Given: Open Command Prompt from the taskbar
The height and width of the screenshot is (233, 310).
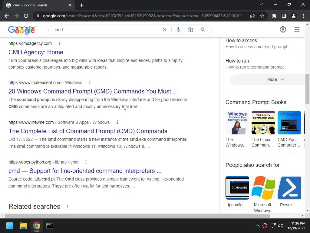Looking at the screenshot, I should coord(50,226).
